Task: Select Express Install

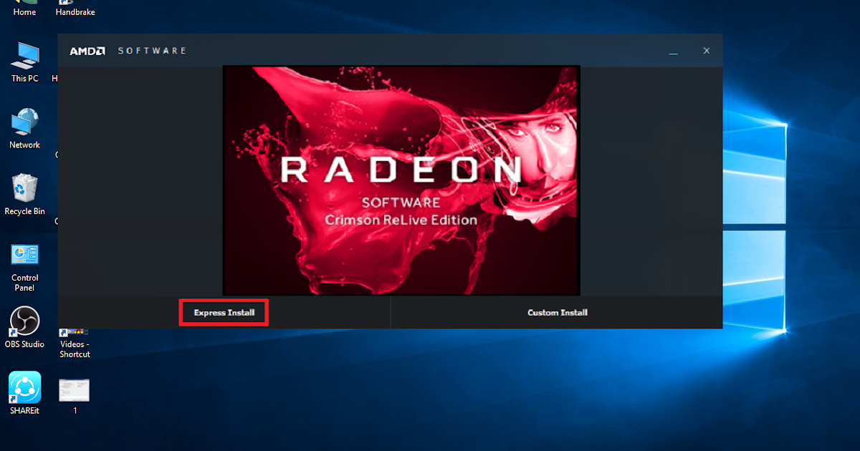Action: coord(223,312)
